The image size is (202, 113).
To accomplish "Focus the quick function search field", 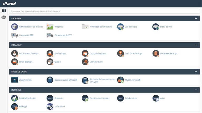I will pyautogui.click(x=104, y=11).
